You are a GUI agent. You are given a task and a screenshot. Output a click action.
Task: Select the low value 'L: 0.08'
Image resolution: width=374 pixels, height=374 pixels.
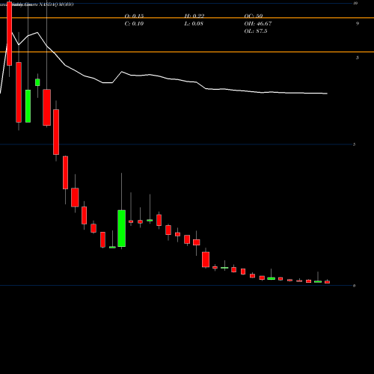[194, 24]
